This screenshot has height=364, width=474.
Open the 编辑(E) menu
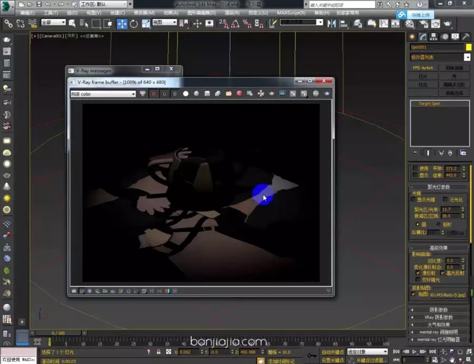pos(27,13)
